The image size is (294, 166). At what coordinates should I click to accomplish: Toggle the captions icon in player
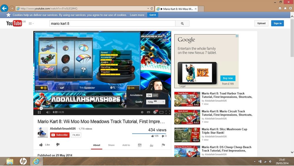click(x=149, y=112)
